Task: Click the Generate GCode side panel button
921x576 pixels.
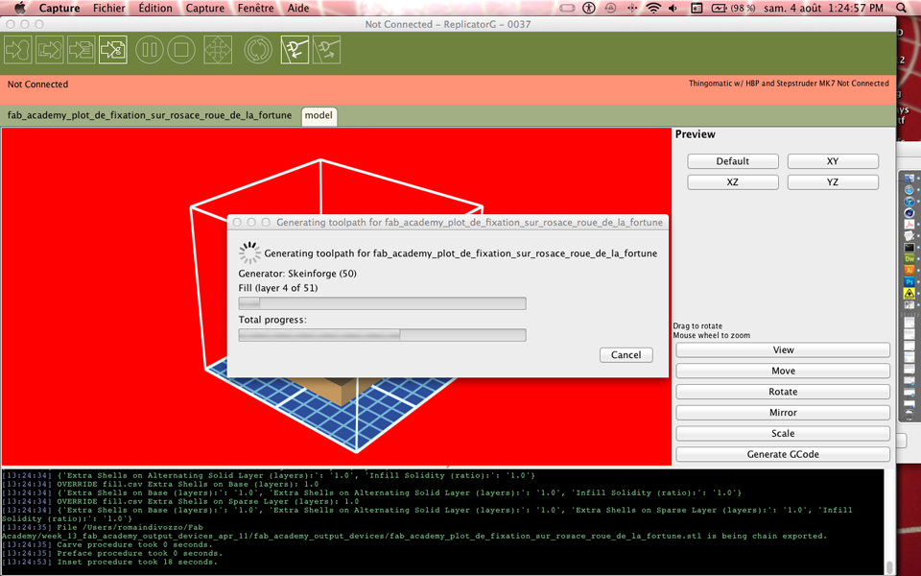Action: point(783,454)
